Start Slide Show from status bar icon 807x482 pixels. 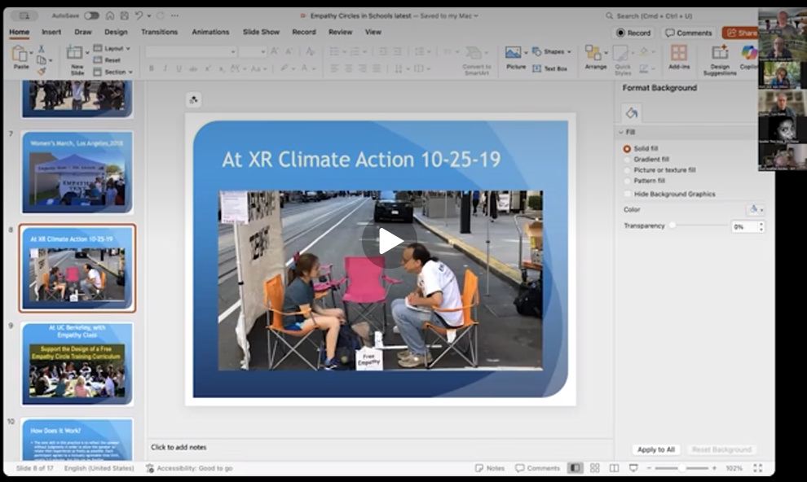[633, 468]
